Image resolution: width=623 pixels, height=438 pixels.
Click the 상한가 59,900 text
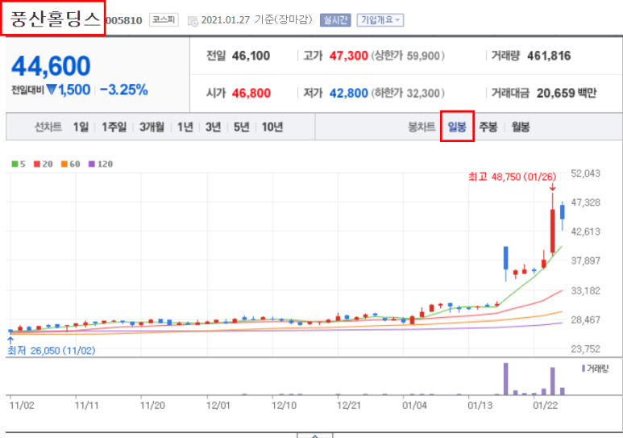(x=408, y=56)
